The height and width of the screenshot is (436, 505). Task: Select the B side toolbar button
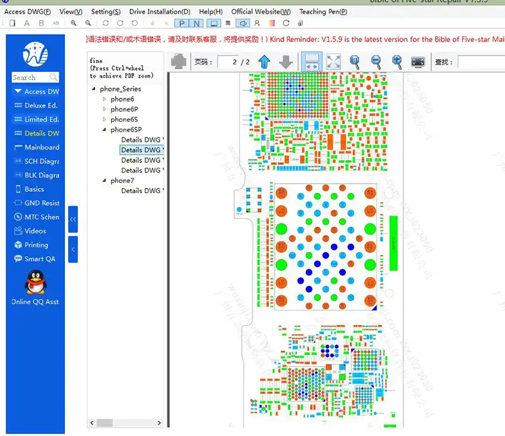point(41,23)
